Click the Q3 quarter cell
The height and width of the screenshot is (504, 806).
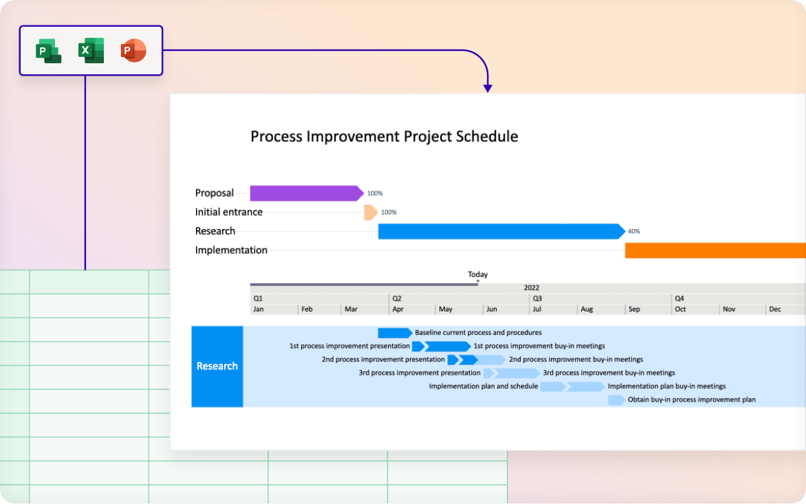tap(600, 298)
